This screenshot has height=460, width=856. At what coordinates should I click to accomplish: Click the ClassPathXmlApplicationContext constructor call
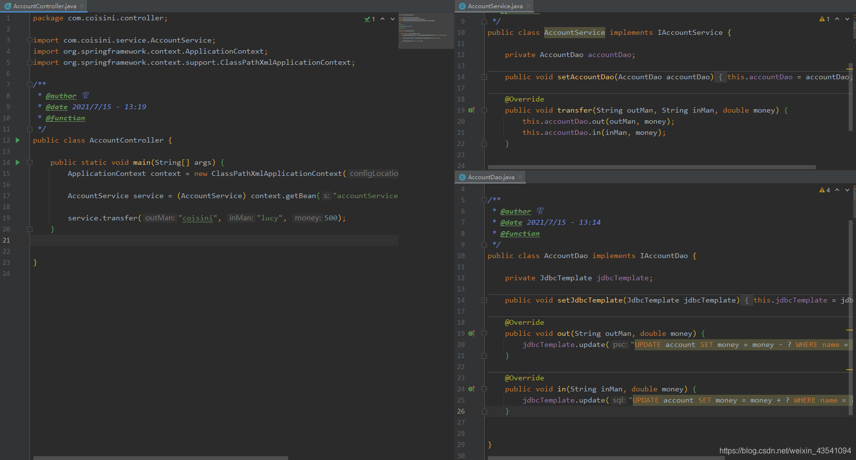tap(276, 173)
